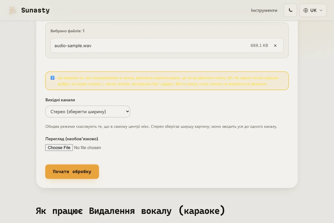
Task: Click the globe icon in language selector
Action: (x=306, y=10)
